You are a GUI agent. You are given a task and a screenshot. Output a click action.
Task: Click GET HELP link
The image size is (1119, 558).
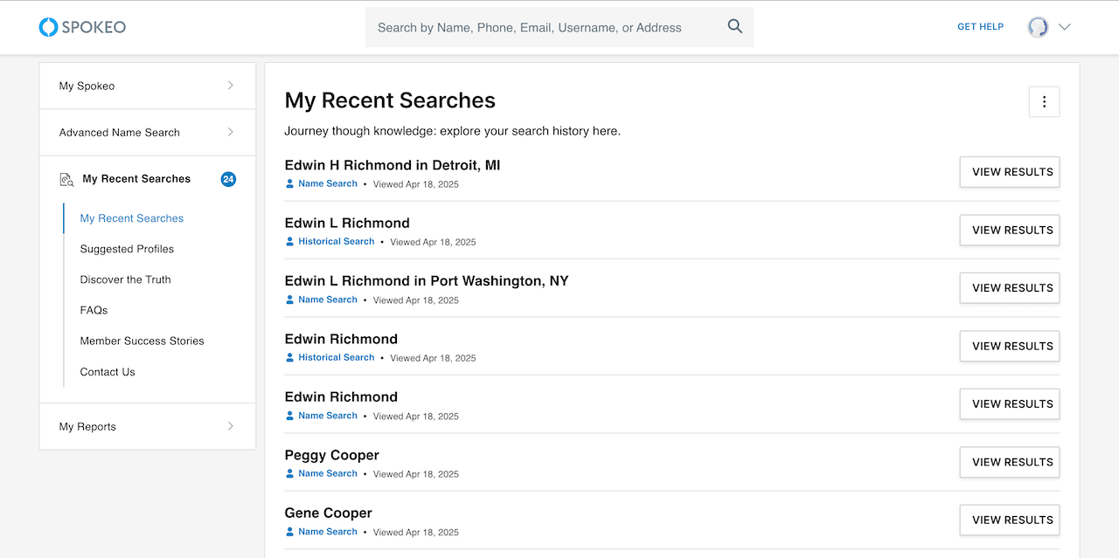pyautogui.click(x=980, y=26)
